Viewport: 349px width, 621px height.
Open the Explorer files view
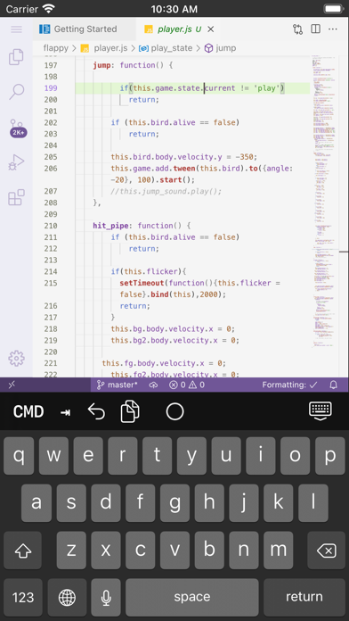coord(16,57)
